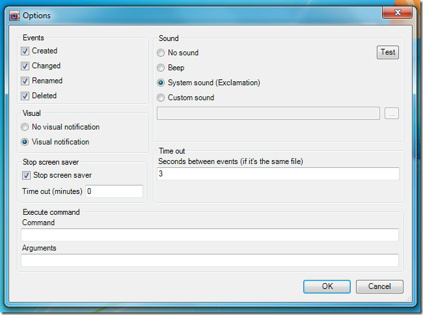This screenshot has width=423, height=315.
Task: Select the No sound option
Action: click(x=161, y=53)
